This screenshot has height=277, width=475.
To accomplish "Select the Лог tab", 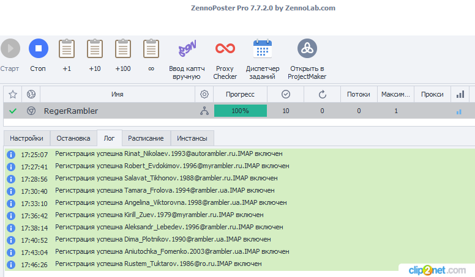I will click(110, 138).
